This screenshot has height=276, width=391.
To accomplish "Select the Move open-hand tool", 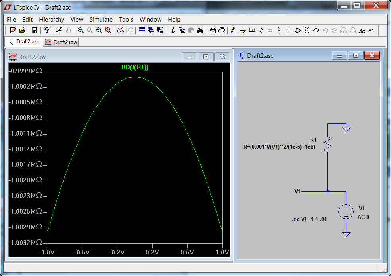I will 307,31.
